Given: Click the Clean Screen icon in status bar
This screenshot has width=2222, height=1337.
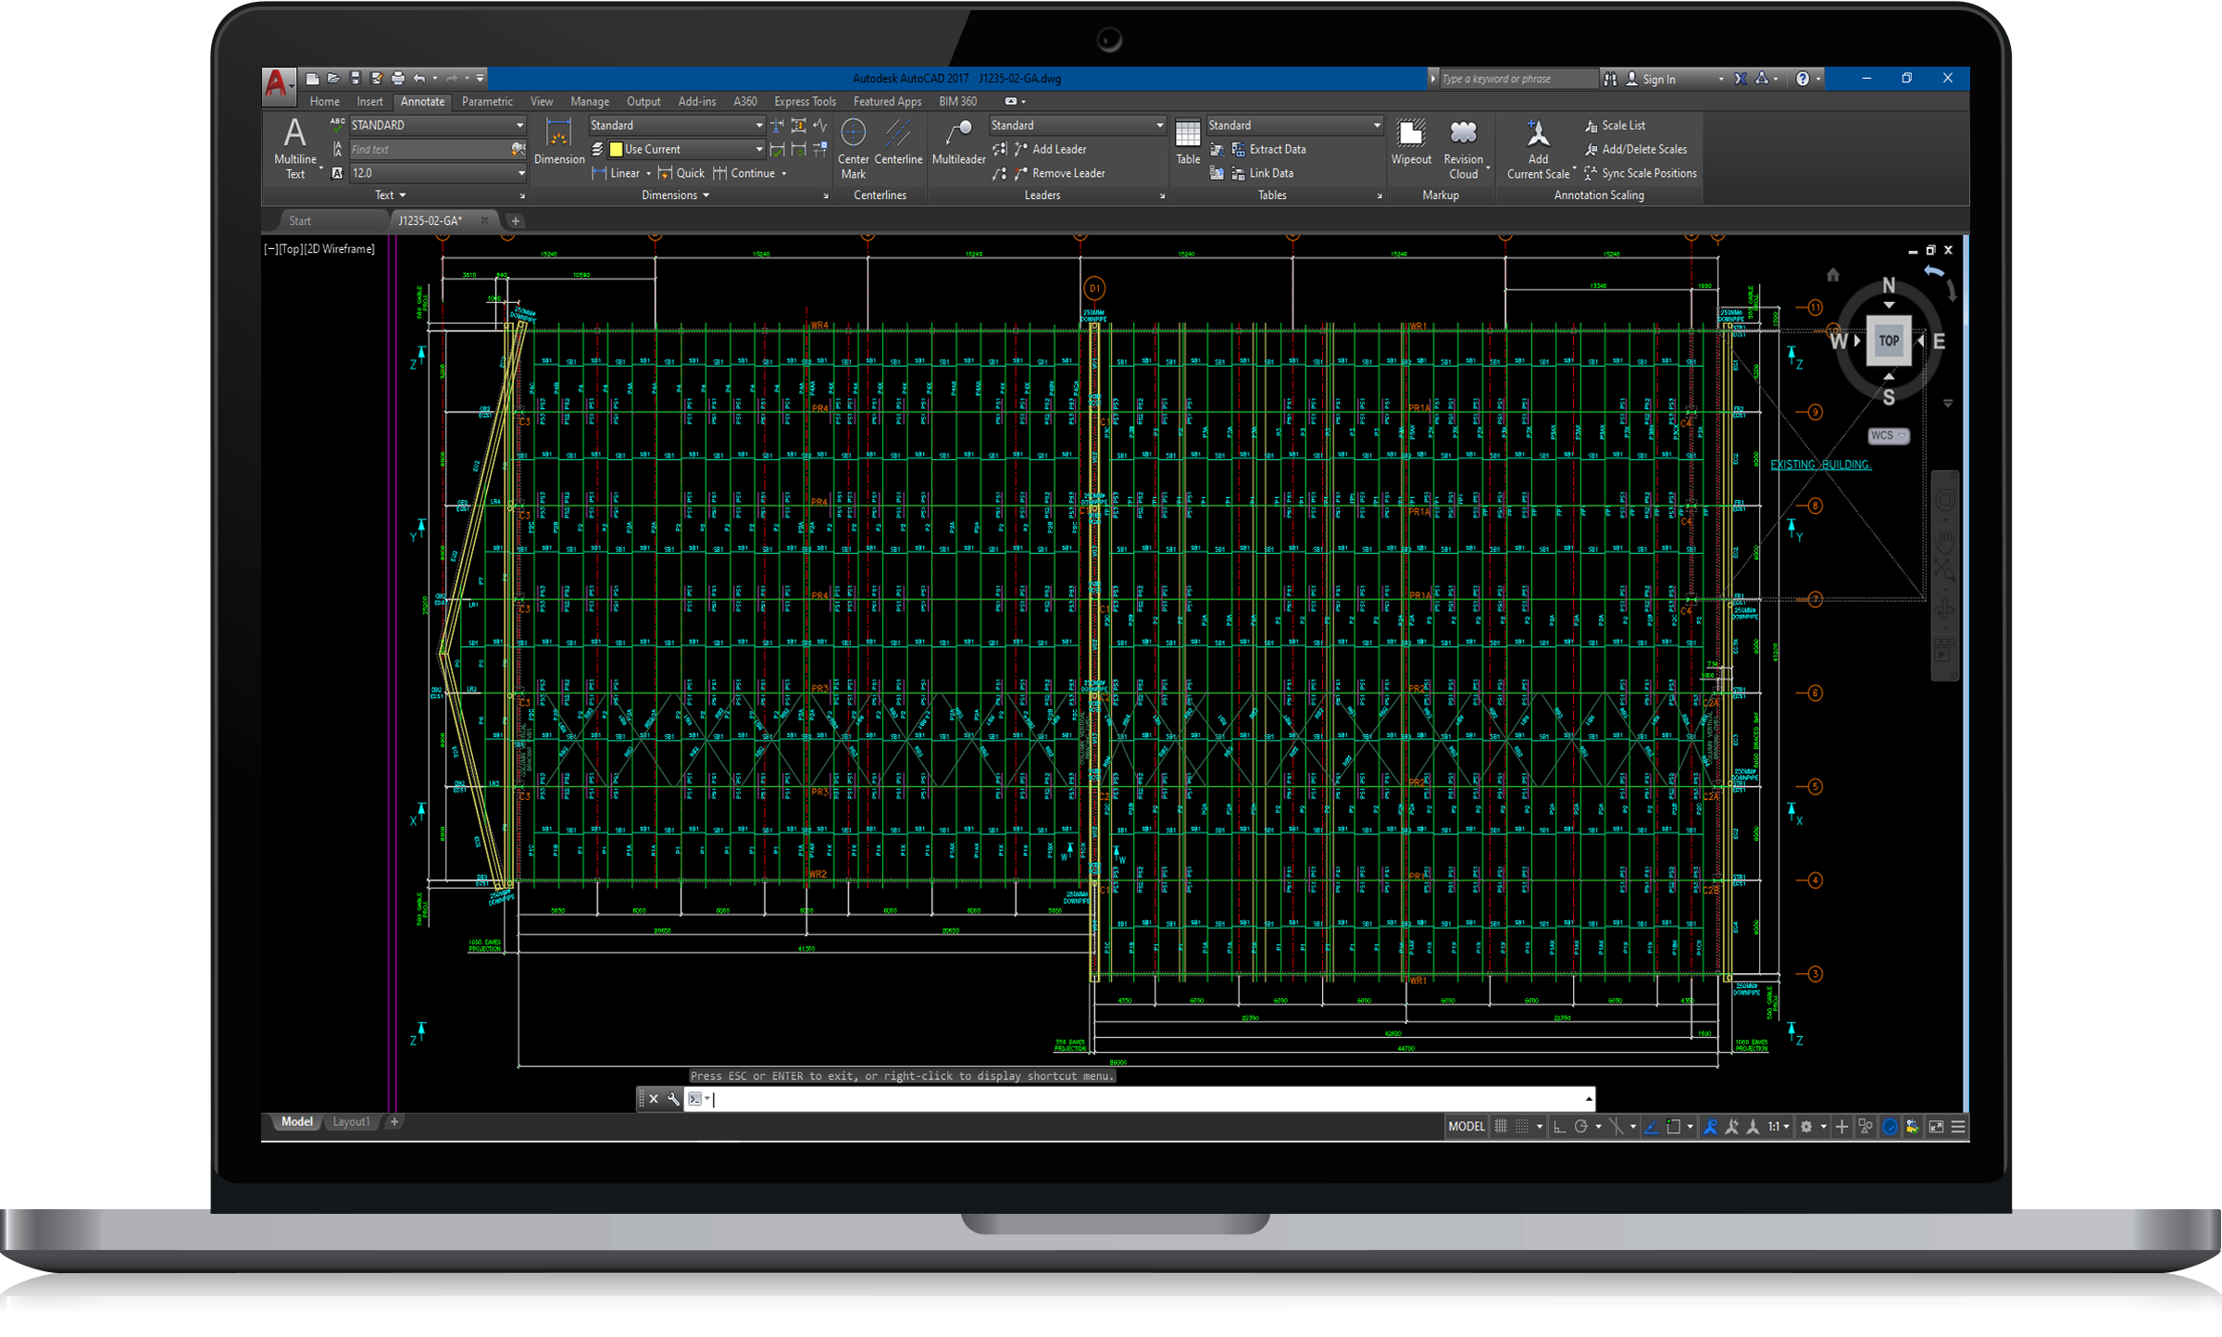Looking at the screenshot, I should pos(1936,1127).
